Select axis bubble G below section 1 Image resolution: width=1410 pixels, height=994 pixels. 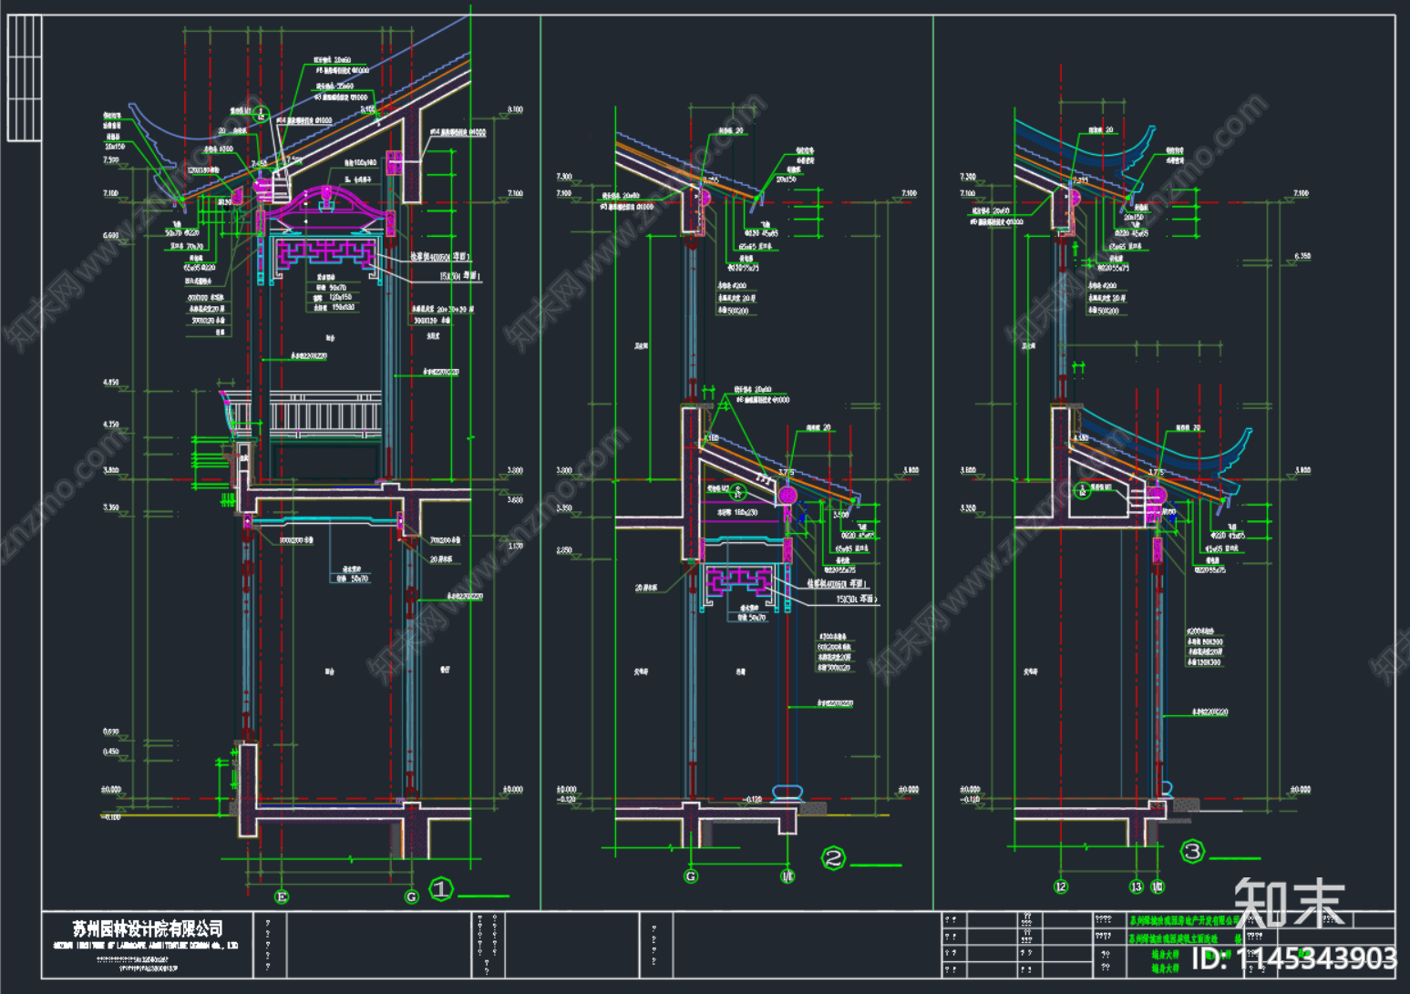(412, 897)
